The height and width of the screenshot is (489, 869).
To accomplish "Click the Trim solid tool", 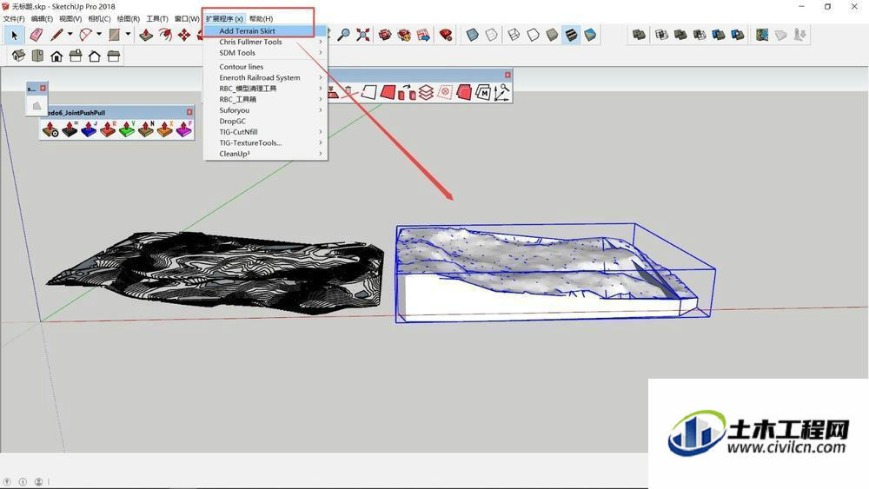I will point(719,35).
